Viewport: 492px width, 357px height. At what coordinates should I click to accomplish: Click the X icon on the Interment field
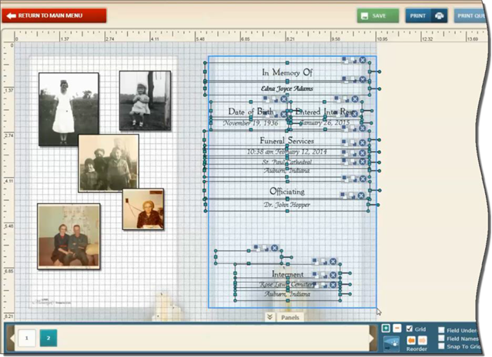coord(333,262)
